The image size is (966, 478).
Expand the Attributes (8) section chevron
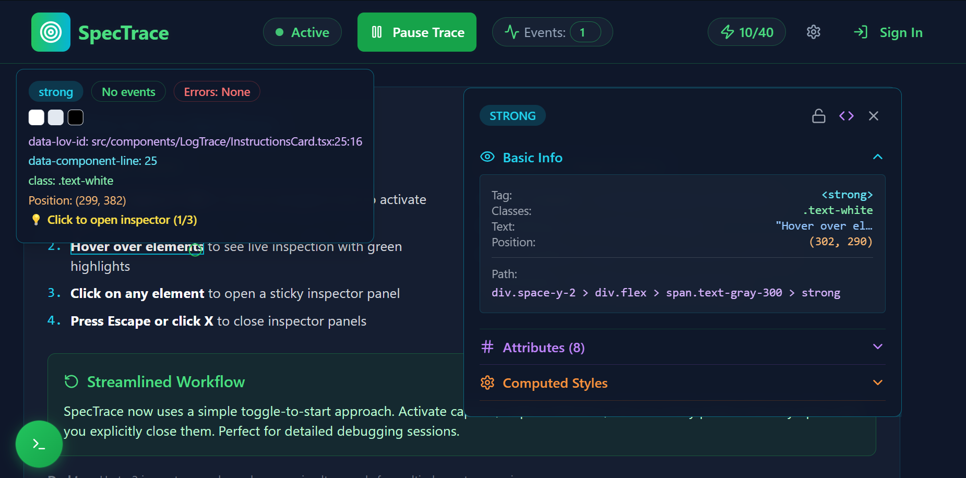tap(877, 347)
